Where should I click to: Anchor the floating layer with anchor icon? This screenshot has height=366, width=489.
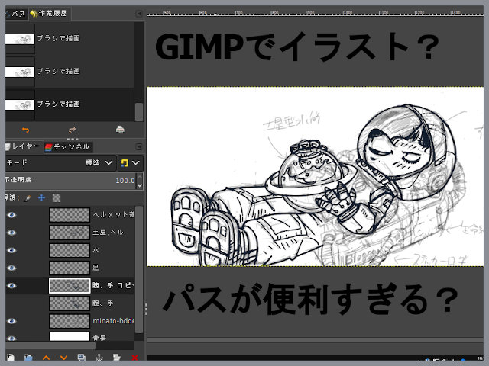click(99, 358)
